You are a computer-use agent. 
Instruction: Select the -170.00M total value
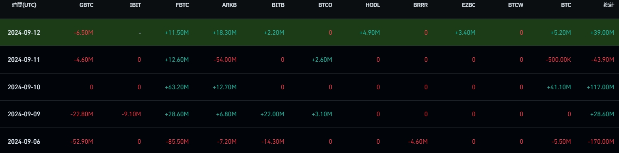pos(602,142)
